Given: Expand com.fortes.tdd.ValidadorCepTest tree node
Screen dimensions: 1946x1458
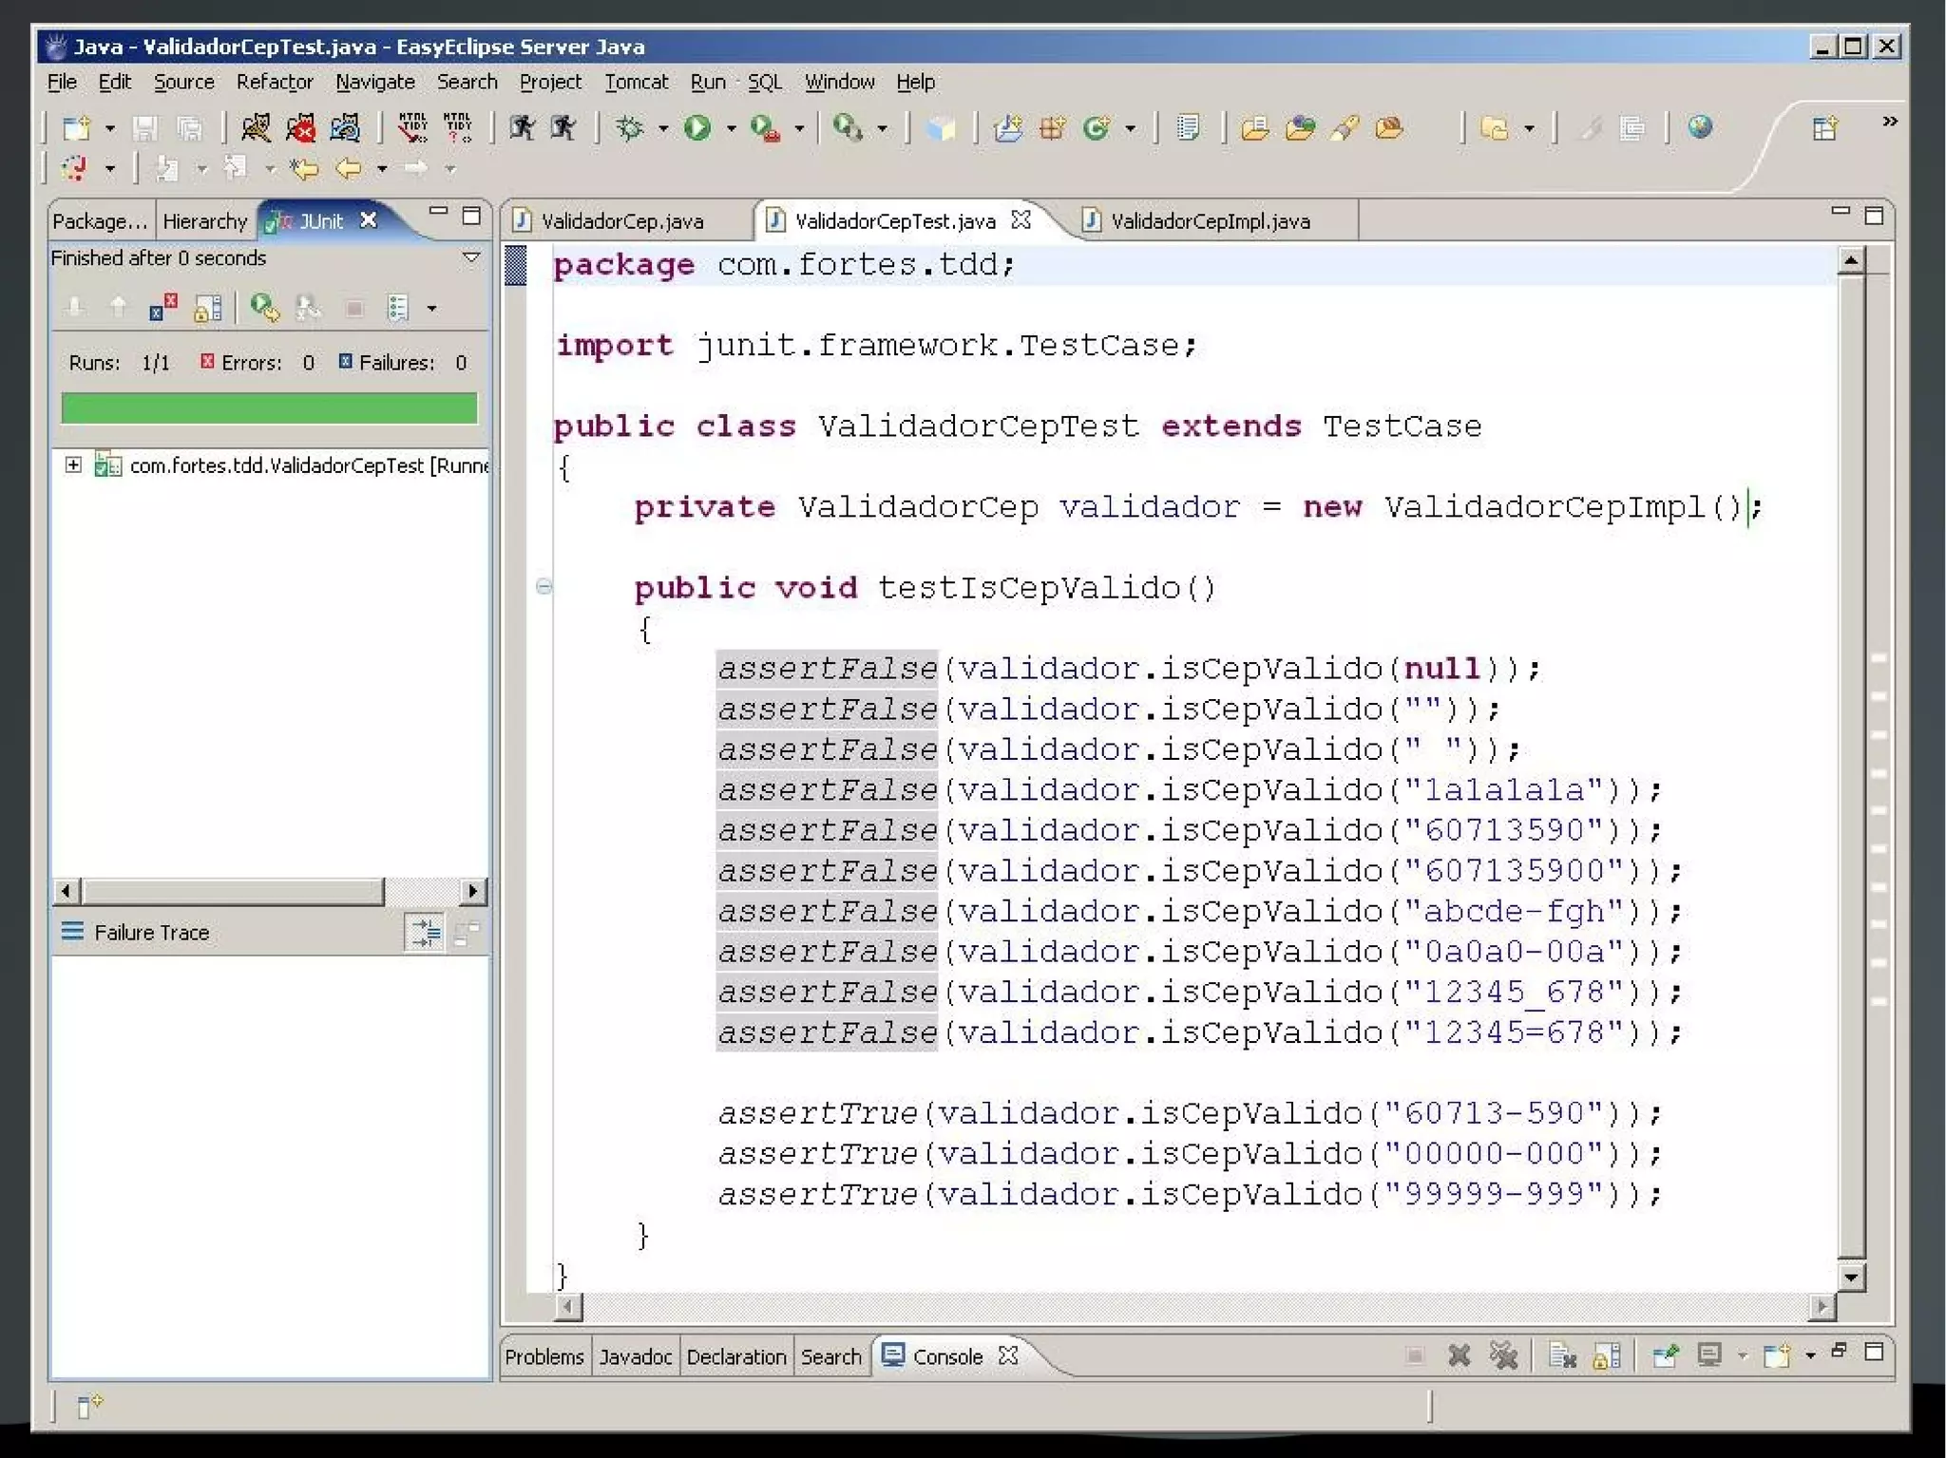Looking at the screenshot, I should pyautogui.click(x=73, y=464).
